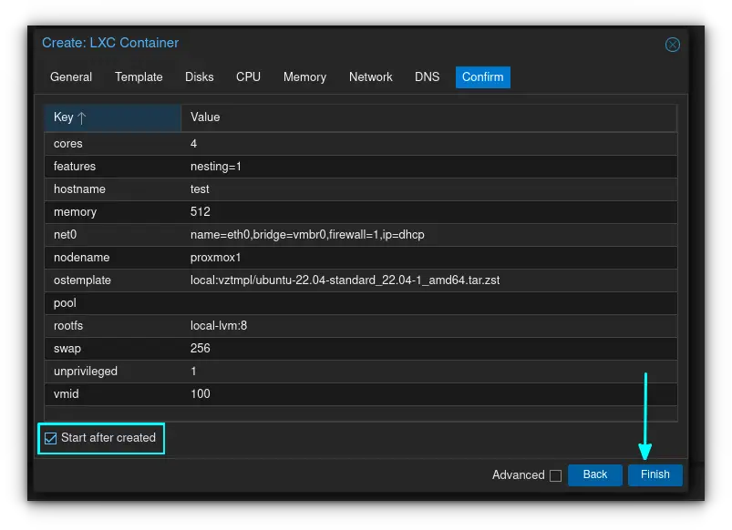Click the swap value 256
This screenshot has width=732, height=530.
[200, 349]
